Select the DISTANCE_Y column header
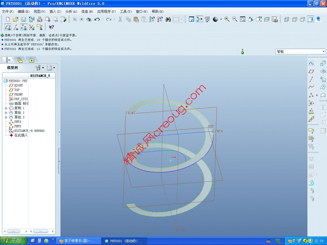327x245 pixels. pyautogui.click(x=40, y=76)
